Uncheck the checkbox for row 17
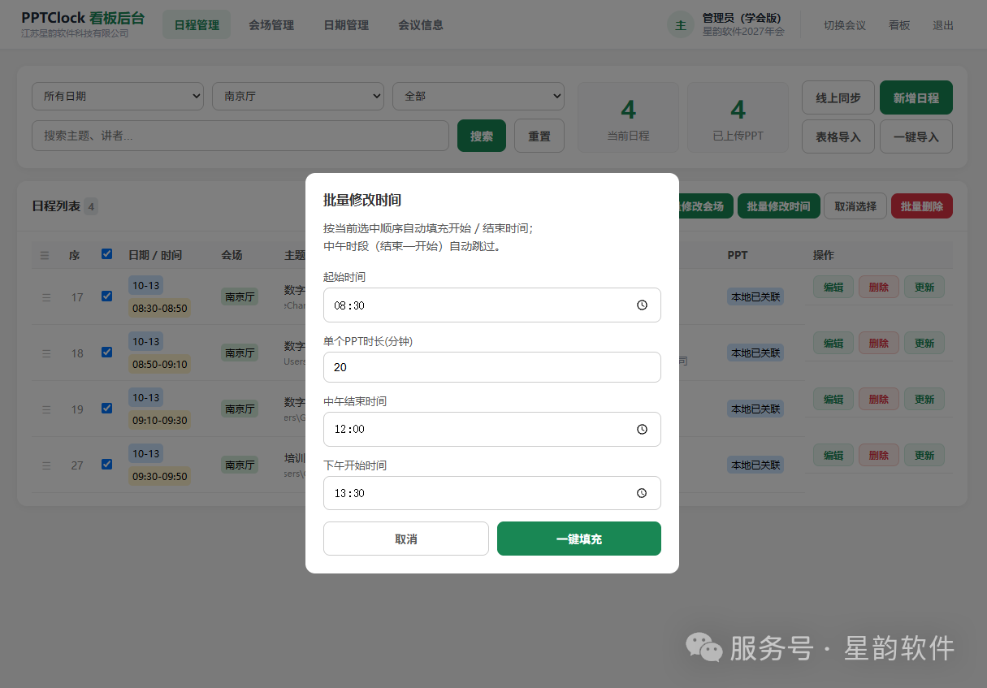 pyautogui.click(x=107, y=296)
